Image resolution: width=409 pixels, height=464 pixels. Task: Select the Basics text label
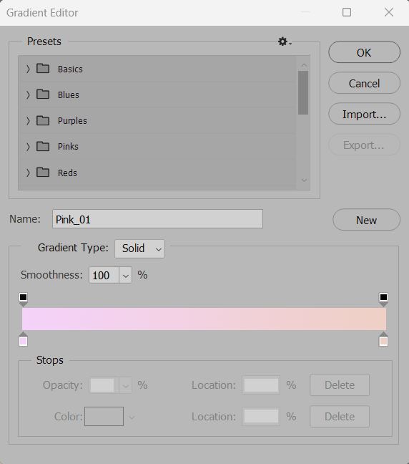[x=70, y=69]
